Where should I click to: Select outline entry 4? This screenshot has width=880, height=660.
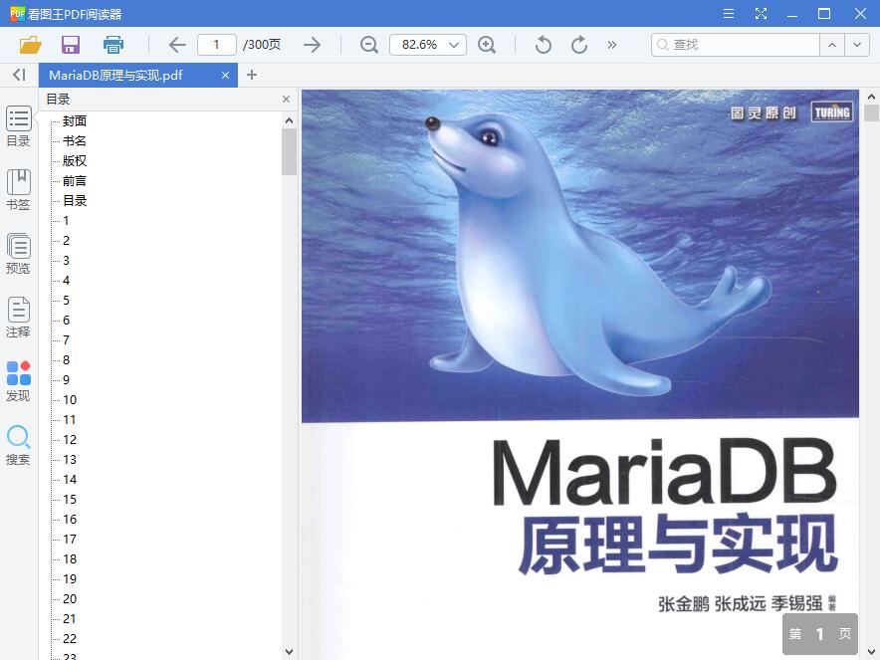tap(67, 281)
